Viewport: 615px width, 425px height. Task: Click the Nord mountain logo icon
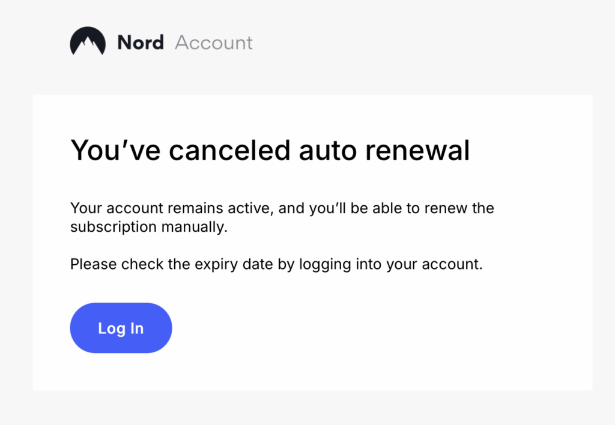click(88, 42)
